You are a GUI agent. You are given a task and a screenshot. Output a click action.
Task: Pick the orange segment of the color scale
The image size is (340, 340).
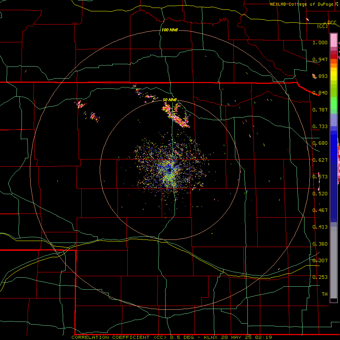tap(334, 63)
